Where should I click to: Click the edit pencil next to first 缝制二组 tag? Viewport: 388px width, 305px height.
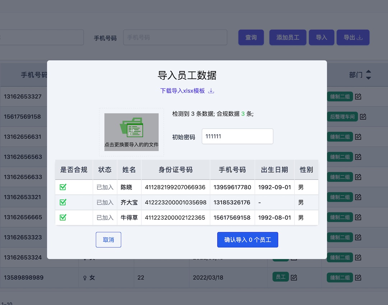(358, 97)
